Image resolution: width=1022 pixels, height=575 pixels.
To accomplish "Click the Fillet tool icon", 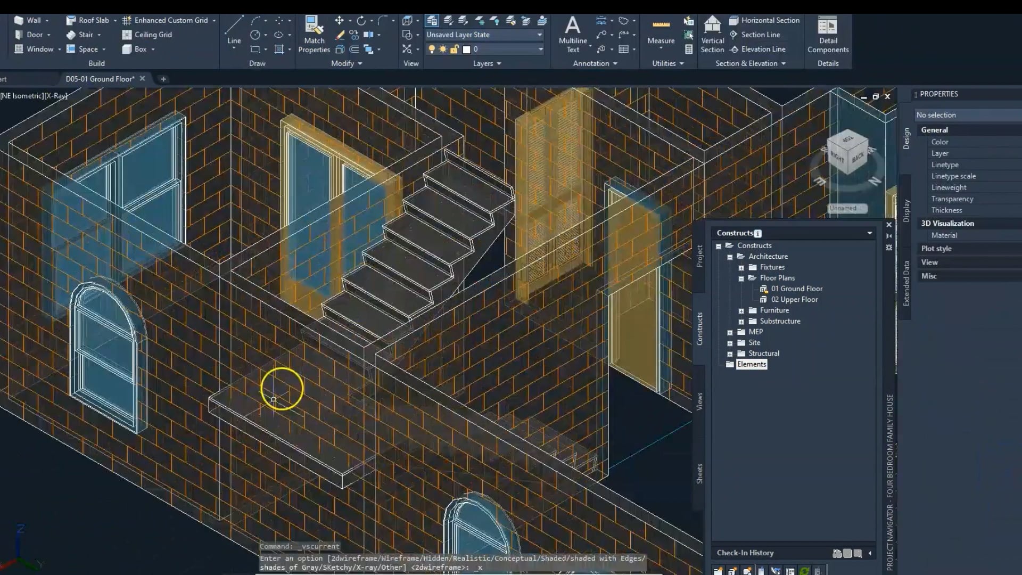I will [x=383, y=20].
